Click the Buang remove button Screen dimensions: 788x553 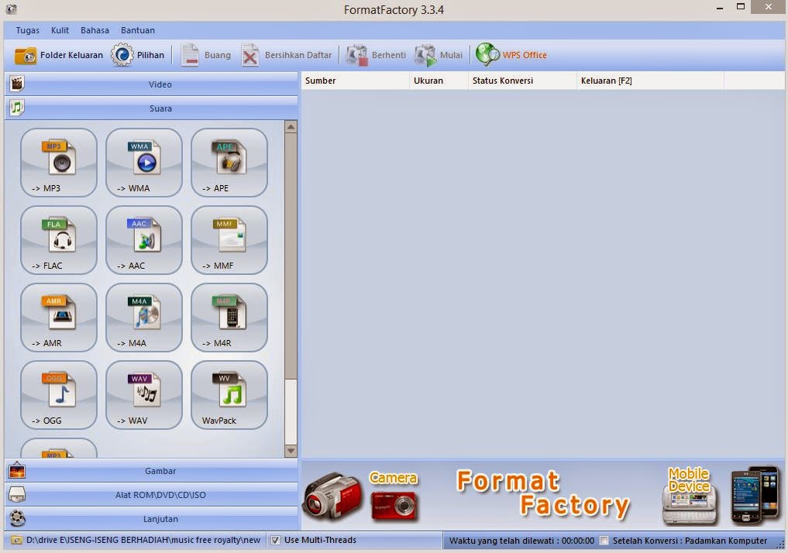206,55
